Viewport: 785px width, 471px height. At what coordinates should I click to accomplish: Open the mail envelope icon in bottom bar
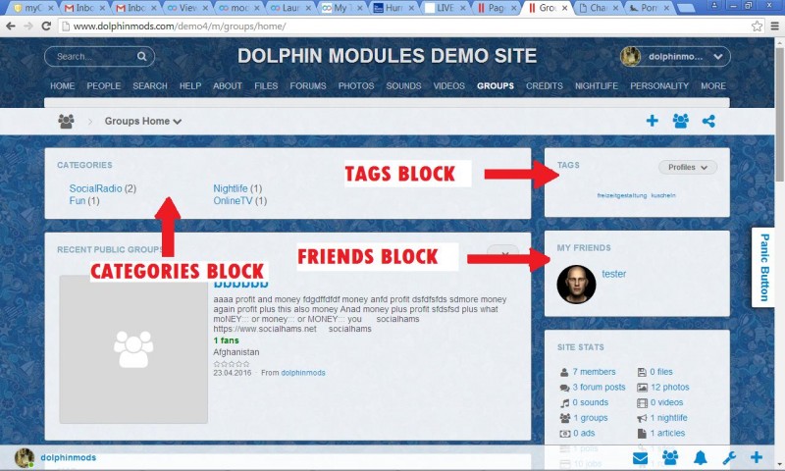[x=640, y=457]
